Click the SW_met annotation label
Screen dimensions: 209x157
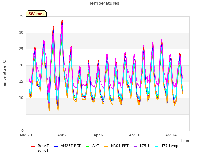click(36, 14)
